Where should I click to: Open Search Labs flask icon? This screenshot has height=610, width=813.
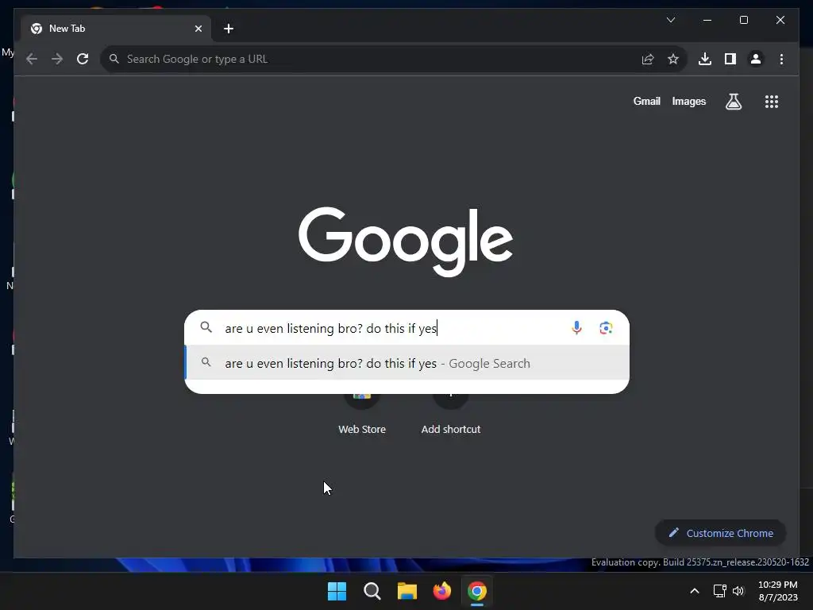pyautogui.click(x=733, y=102)
